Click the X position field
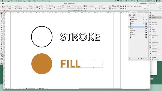The width and height of the screenshot is (162, 91). [11, 6]
